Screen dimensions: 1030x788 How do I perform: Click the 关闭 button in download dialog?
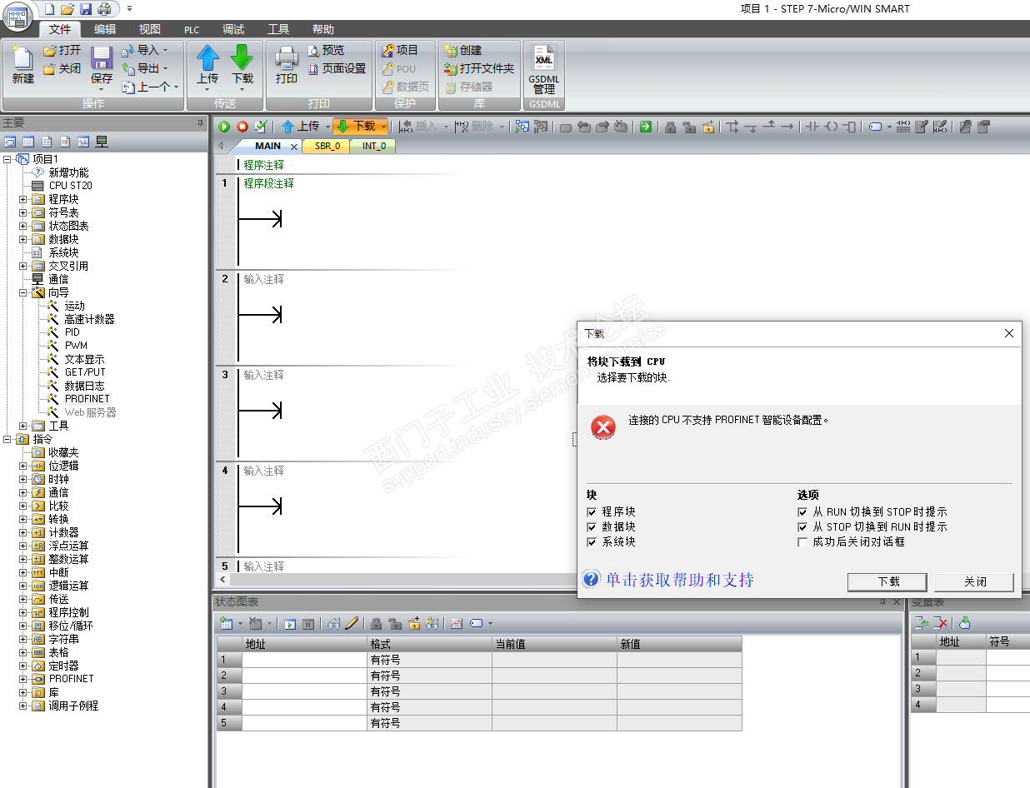click(975, 581)
